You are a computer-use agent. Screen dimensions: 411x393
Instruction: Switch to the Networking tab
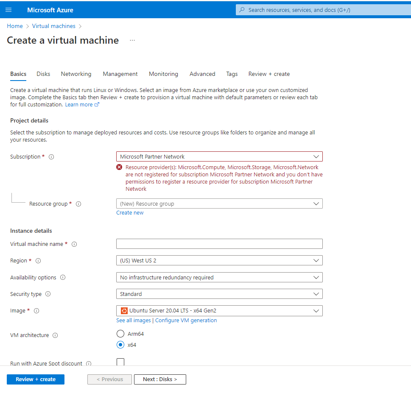click(x=76, y=74)
